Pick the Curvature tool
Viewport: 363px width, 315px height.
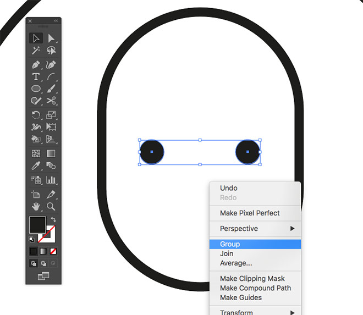click(x=51, y=65)
